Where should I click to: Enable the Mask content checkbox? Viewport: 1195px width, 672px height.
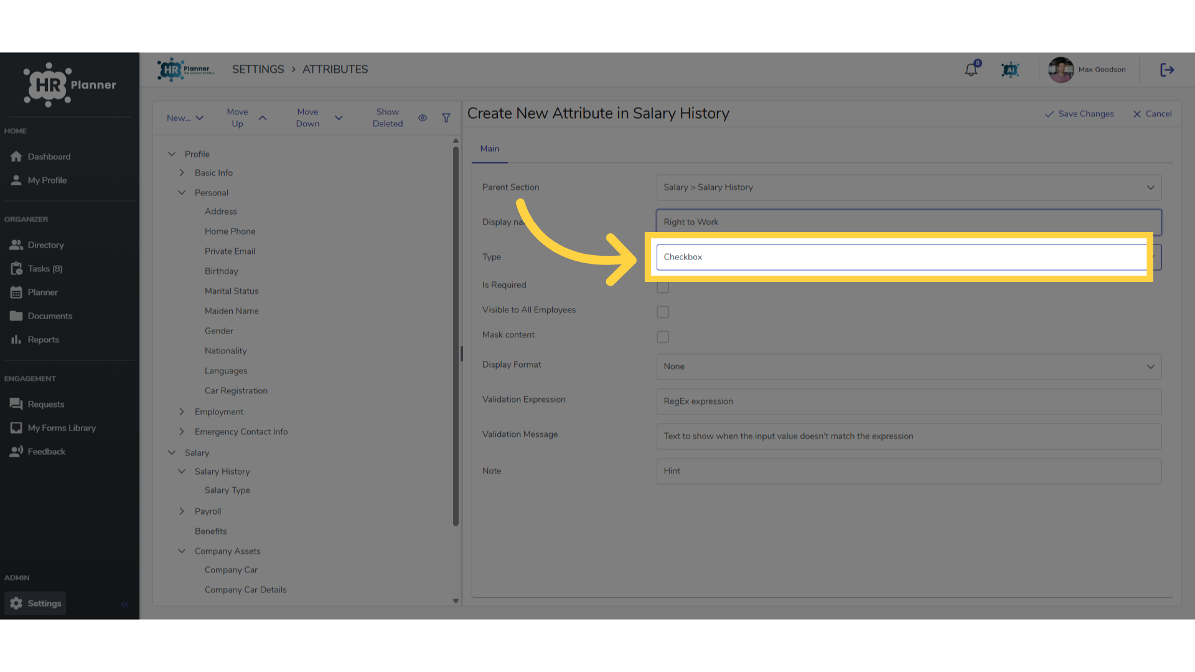[x=663, y=337]
